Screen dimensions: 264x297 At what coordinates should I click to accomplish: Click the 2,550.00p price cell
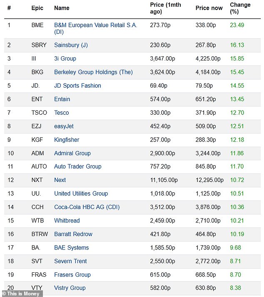162,261
